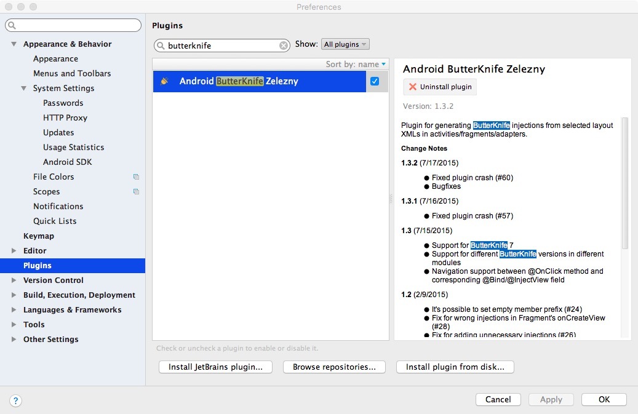Click the Support for ButterKnife 7 note
This screenshot has width=638, height=414.
coord(473,245)
